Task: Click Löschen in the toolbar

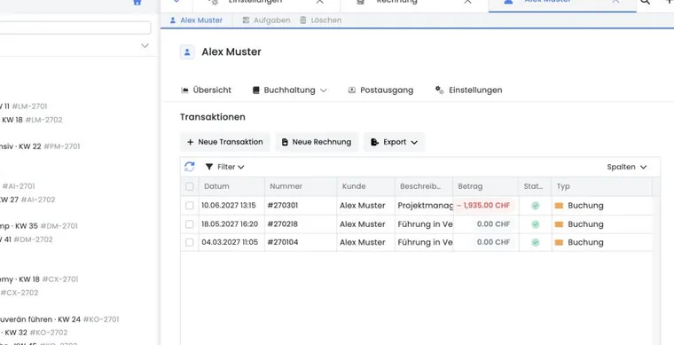Action: pos(321,20)
